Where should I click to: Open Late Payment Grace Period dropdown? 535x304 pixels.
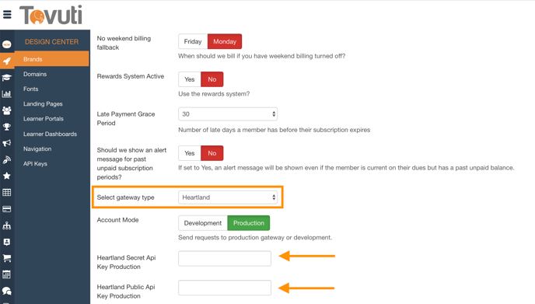click(228, 114)
